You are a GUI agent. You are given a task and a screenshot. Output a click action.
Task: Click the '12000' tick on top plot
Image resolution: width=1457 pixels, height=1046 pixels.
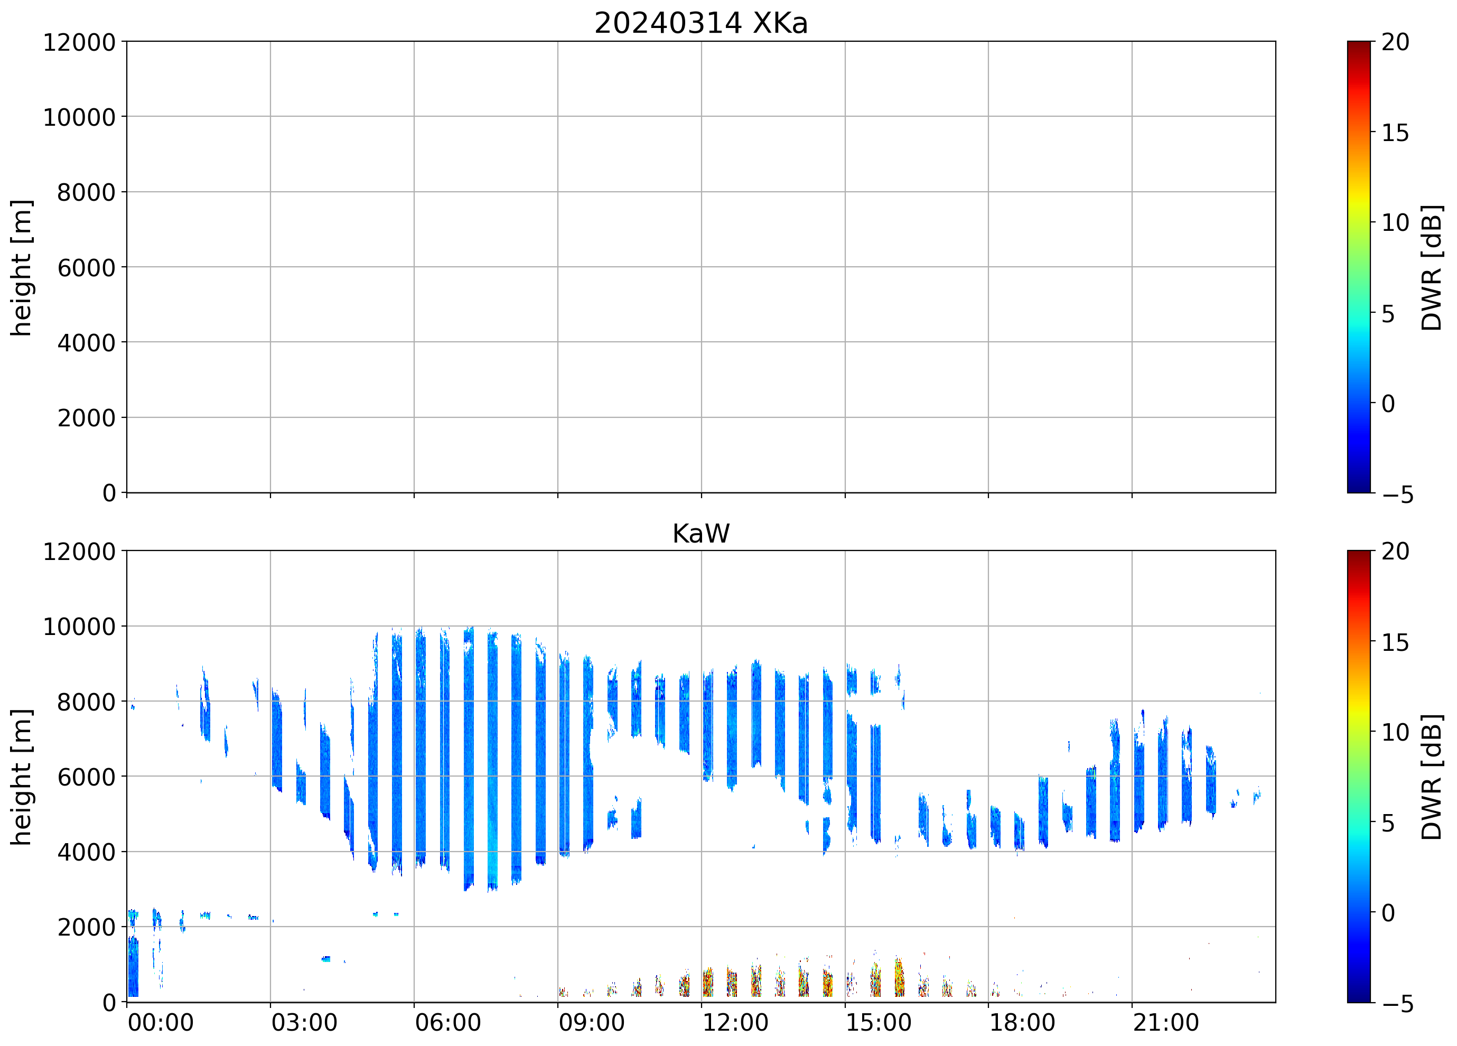click(79, 43)
